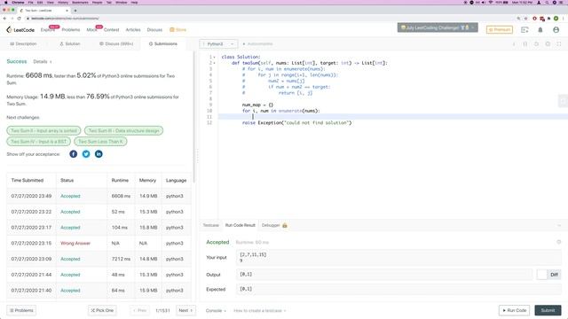Select the Run Code Result tab
This screenshot has width=568, height=319.
click(x=241, y=225)
